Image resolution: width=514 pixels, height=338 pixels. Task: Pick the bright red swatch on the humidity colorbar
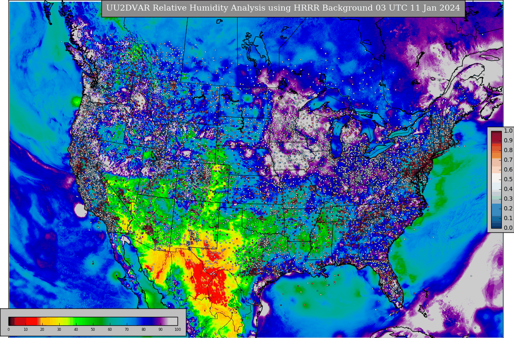pyautogui.click(x=32, y=321)
